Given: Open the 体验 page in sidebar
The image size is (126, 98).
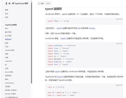Looking at the screenshot, I should 7,17.
